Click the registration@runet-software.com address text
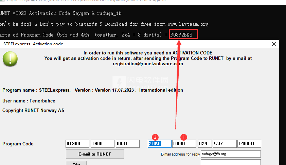 click(x=148, y=64)
